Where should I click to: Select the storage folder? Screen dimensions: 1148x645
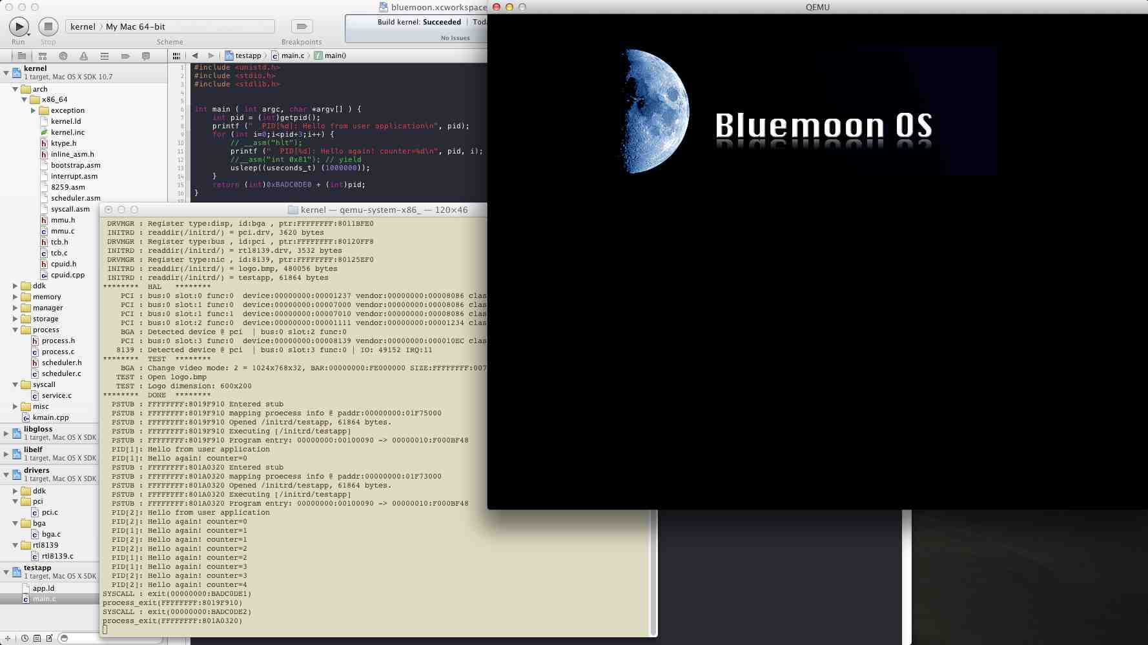click(x=39, y=319)
